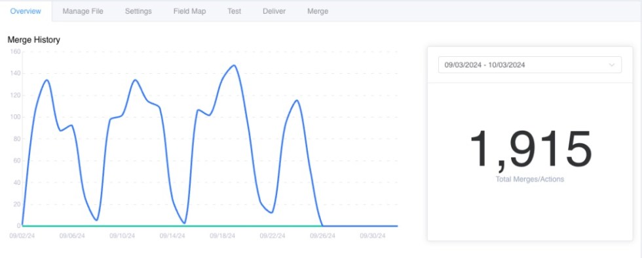
Task: Open the Settings tab
Action: (x=138, y=12)
